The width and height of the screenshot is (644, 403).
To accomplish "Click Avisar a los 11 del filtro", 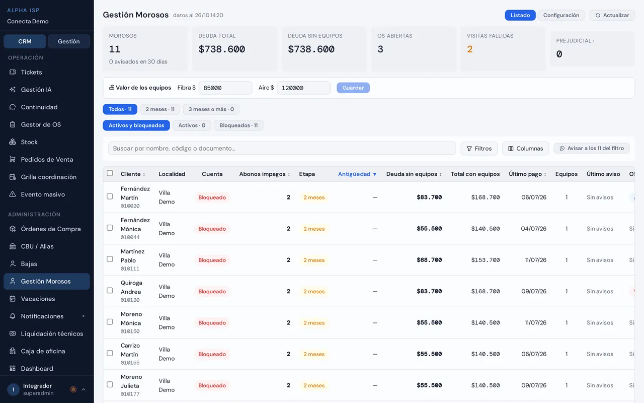I will pos(592,149).
